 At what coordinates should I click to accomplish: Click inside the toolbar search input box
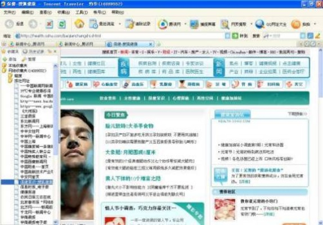(x=281, y=36)
